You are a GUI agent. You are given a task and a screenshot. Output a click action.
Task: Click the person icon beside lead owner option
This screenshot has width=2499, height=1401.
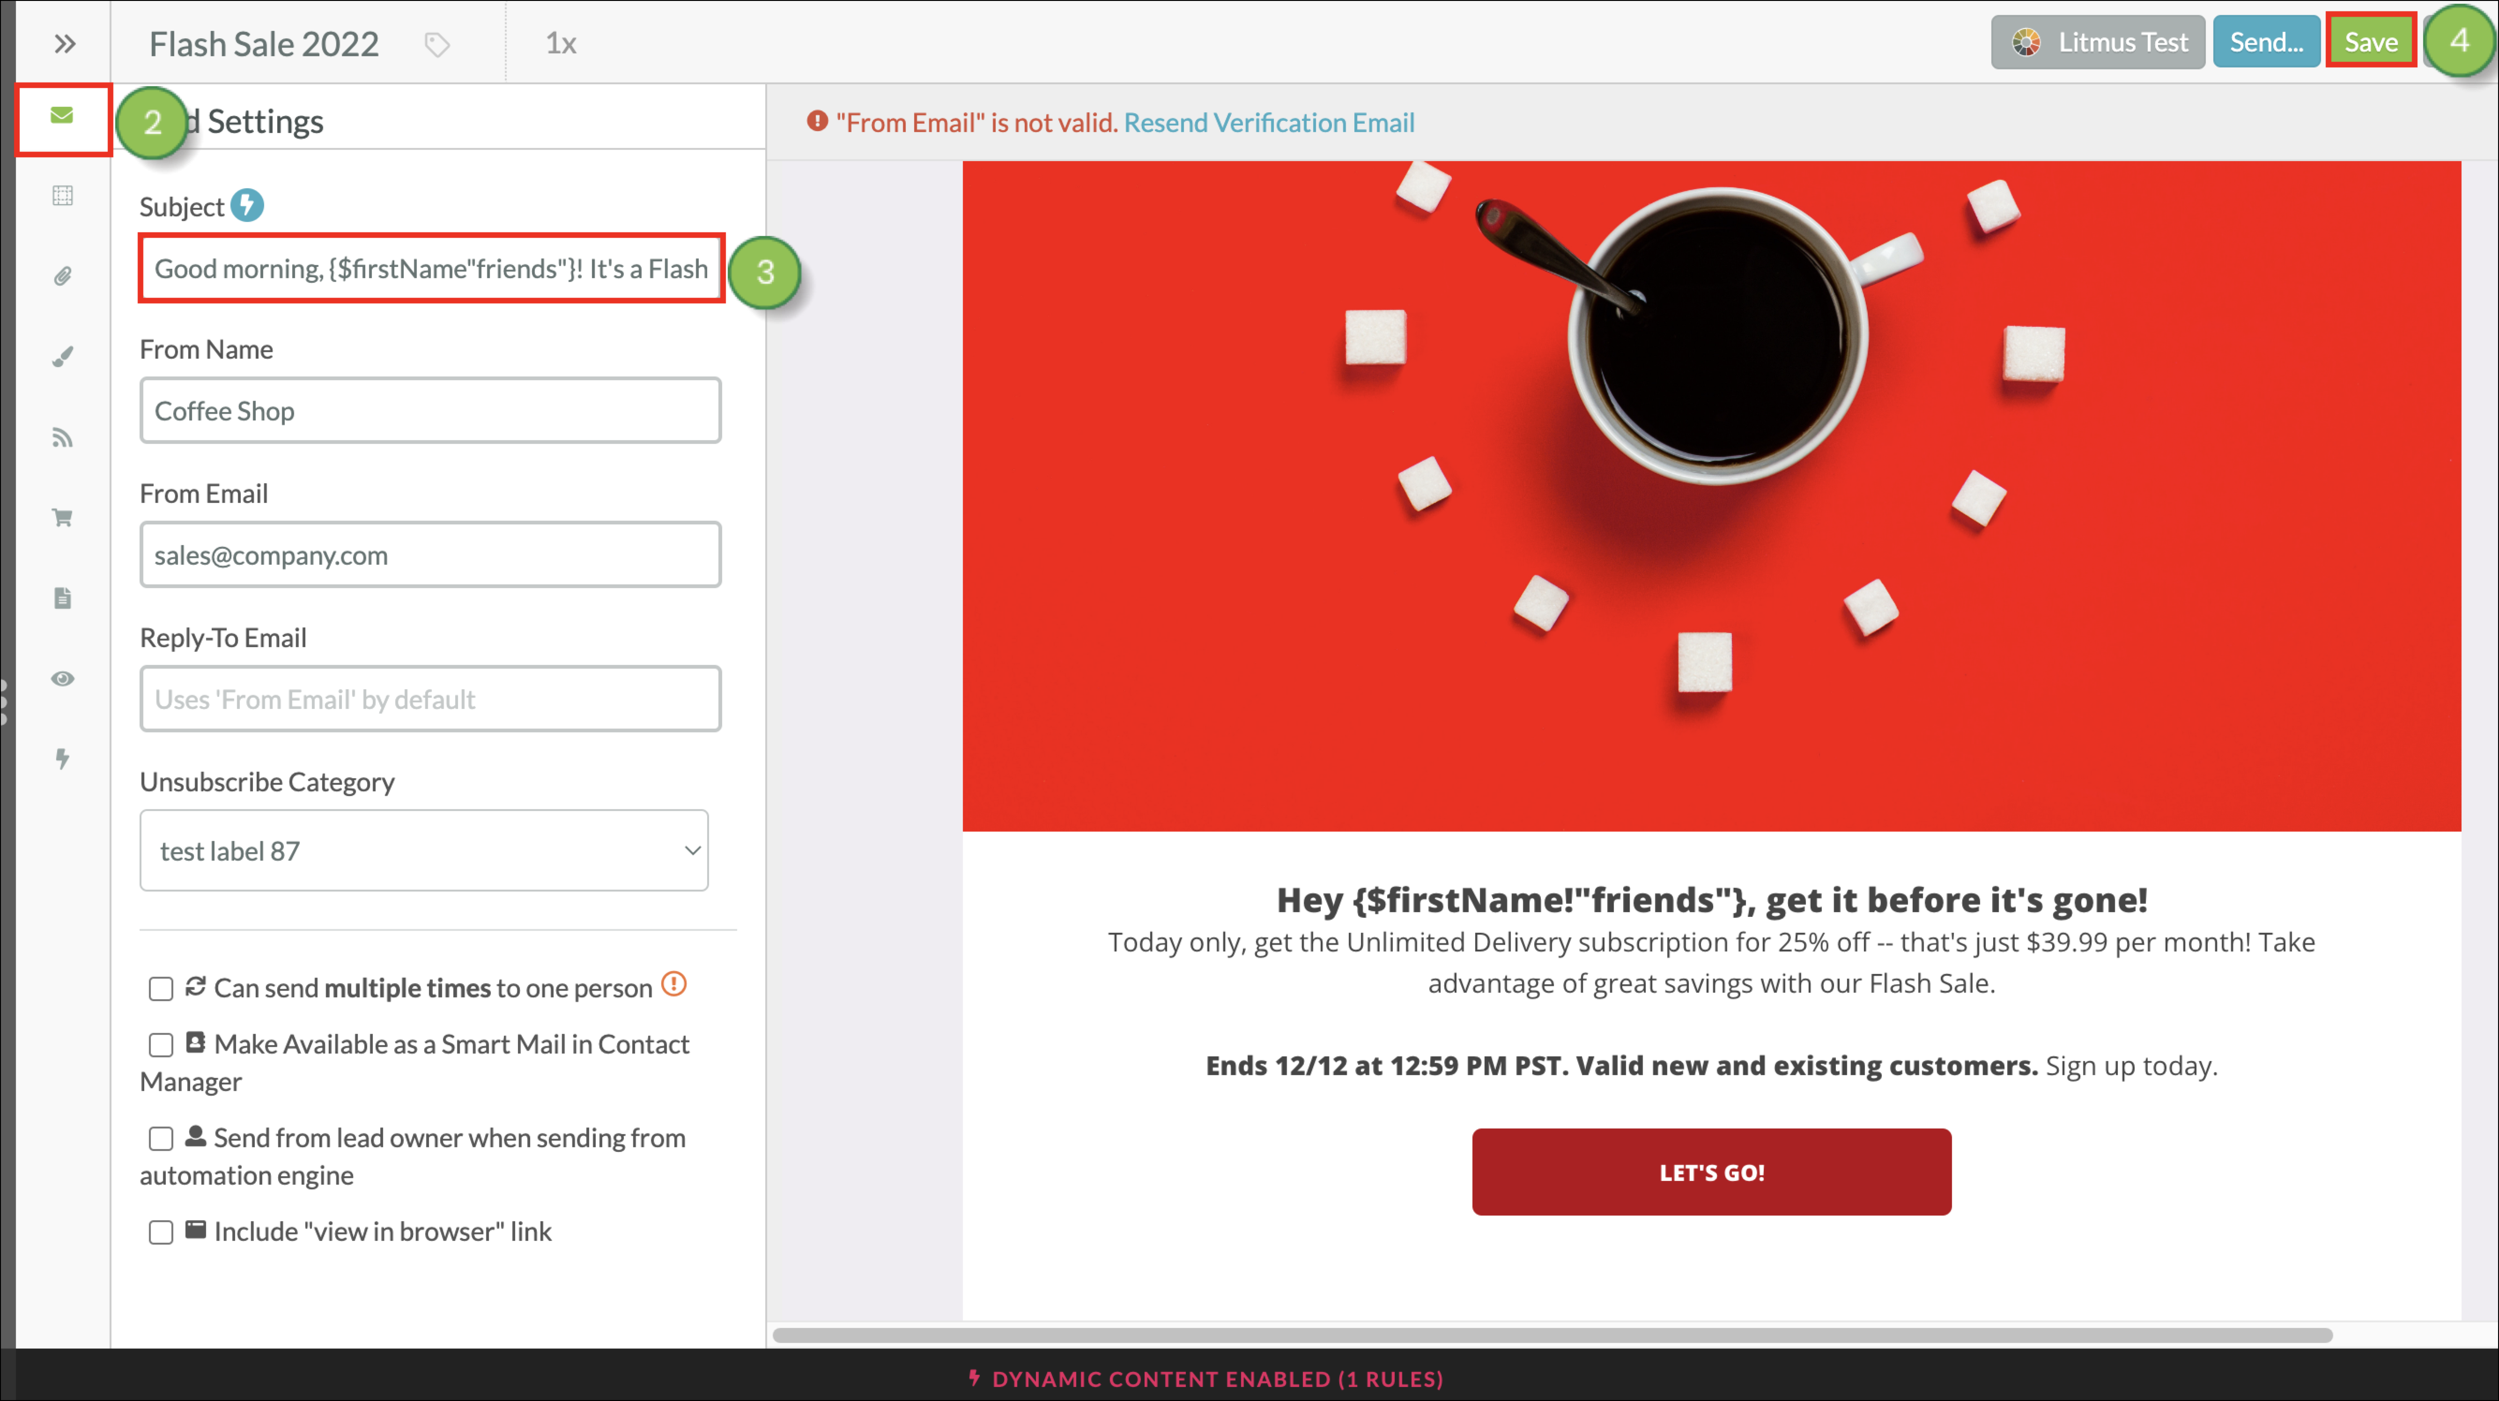click(195, 1136)
